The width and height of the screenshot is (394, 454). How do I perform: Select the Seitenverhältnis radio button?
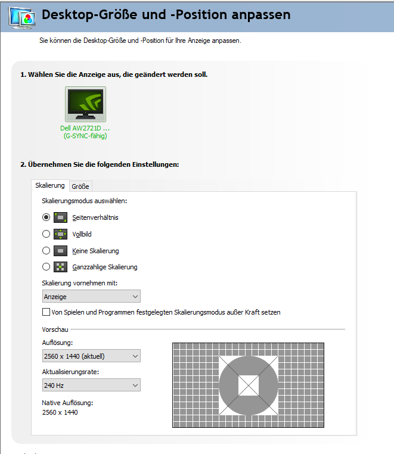[x=46, y=217]
